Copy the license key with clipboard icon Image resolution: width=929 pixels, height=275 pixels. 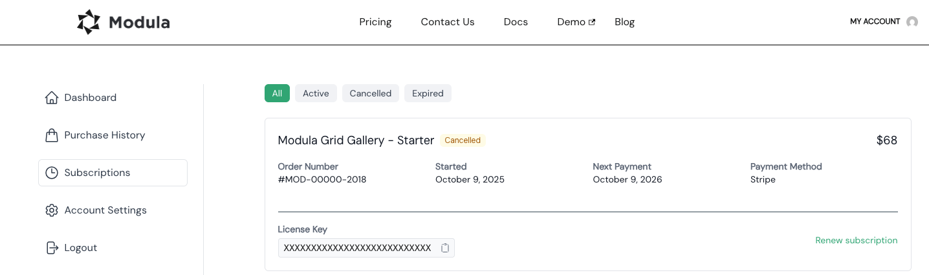445,248
